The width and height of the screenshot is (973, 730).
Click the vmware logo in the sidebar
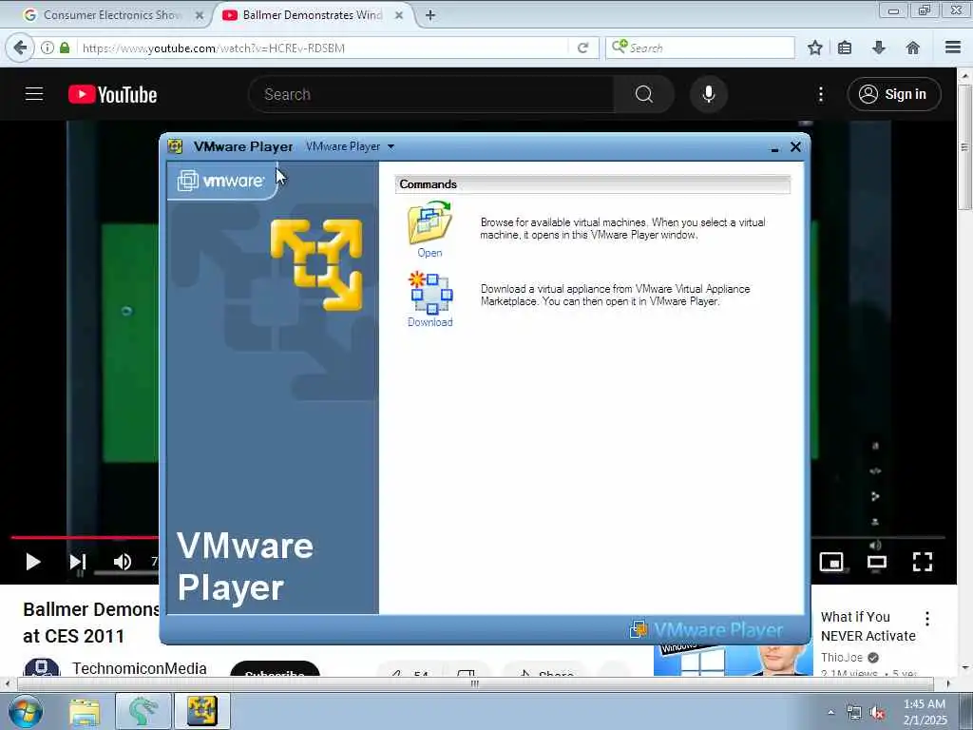click(220, 181)
